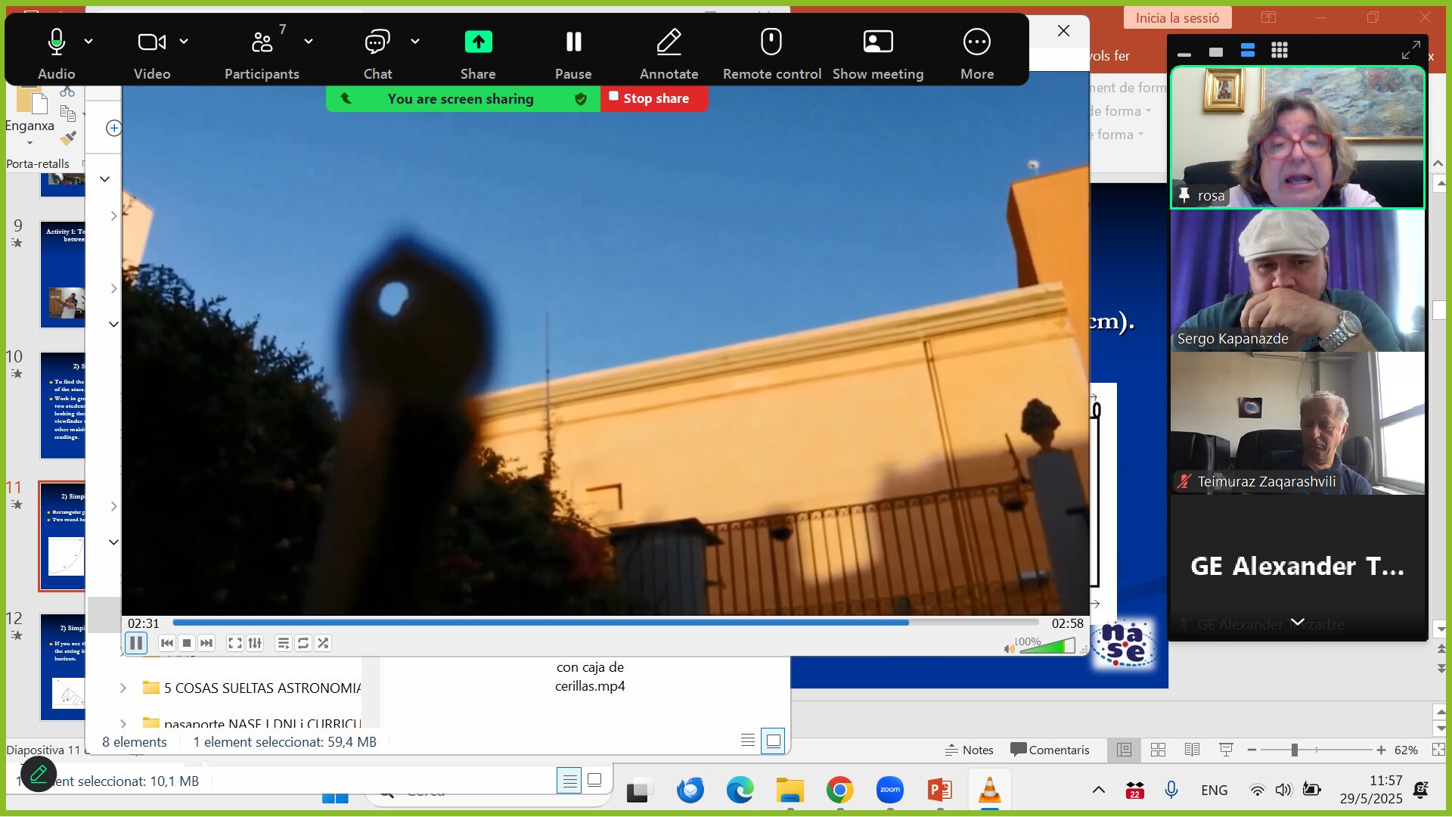
Task: Click Show meeting in Zoom toolbar
Action: pos(878,51)
